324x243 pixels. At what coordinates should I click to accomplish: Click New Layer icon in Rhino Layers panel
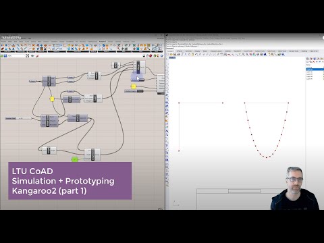click(x=308, y=61)
